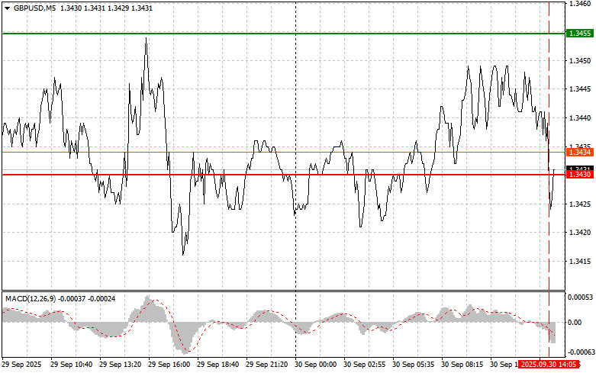Click the 1.3415 price scale value
The height and width of the screenshot is (373, 596).
(x=580, y=262)
